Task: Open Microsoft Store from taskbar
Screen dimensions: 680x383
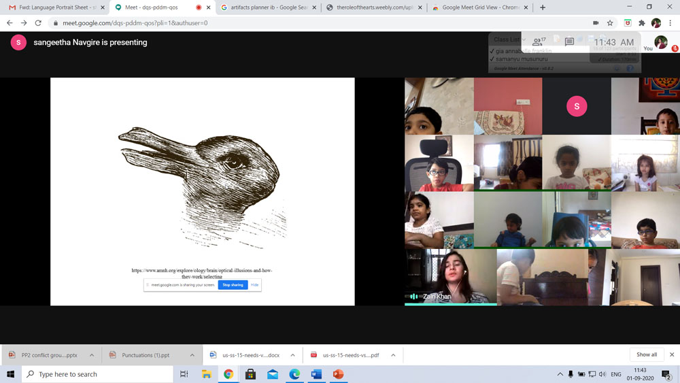Action: pos(250,374)
